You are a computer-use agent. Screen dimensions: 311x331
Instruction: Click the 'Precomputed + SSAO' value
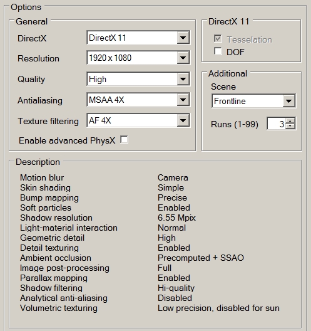[201, 258]
